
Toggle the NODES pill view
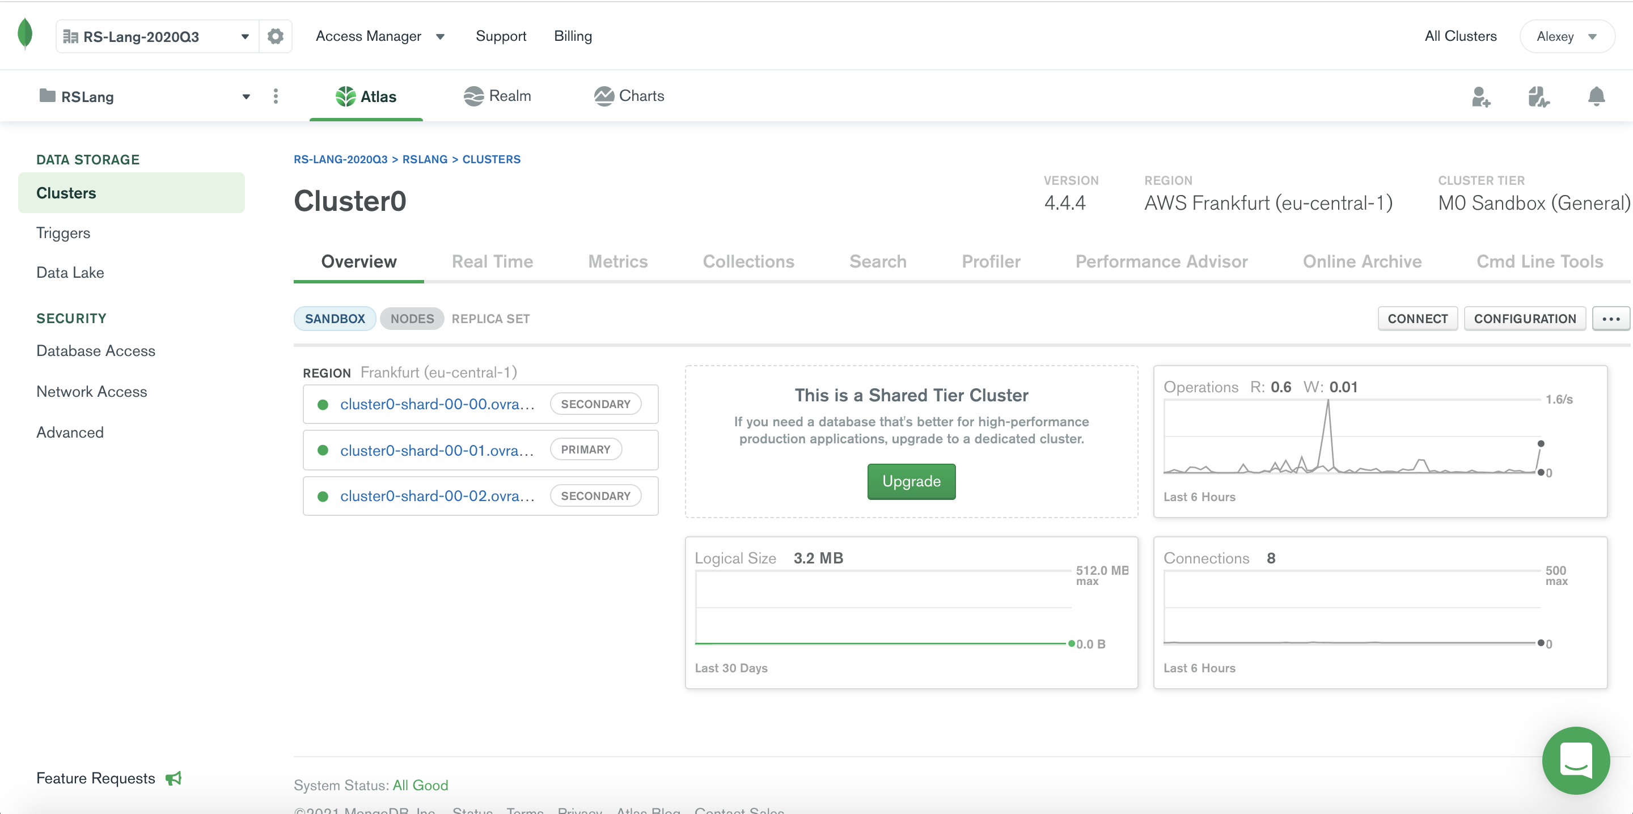(412, 319)
